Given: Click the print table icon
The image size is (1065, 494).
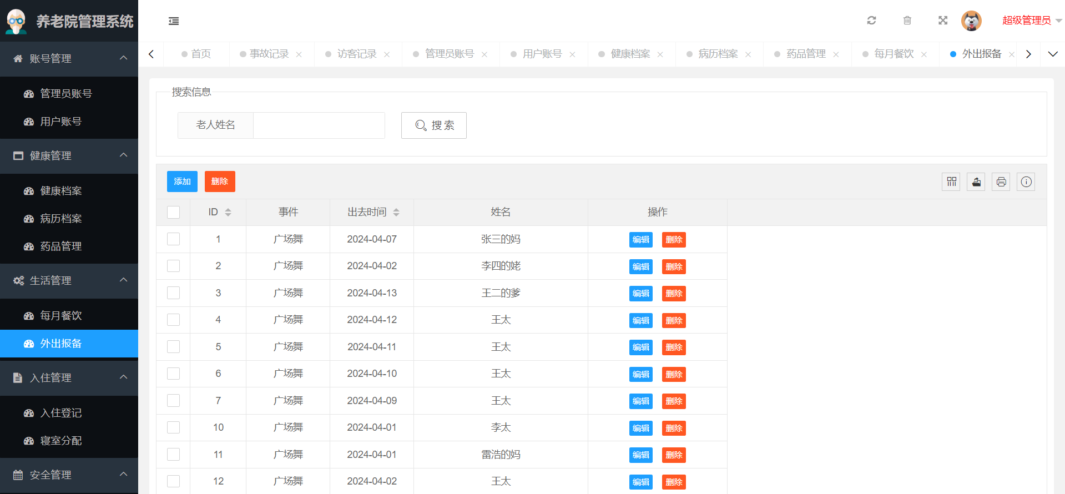Looking at the screenshot, I should 1001,182.
